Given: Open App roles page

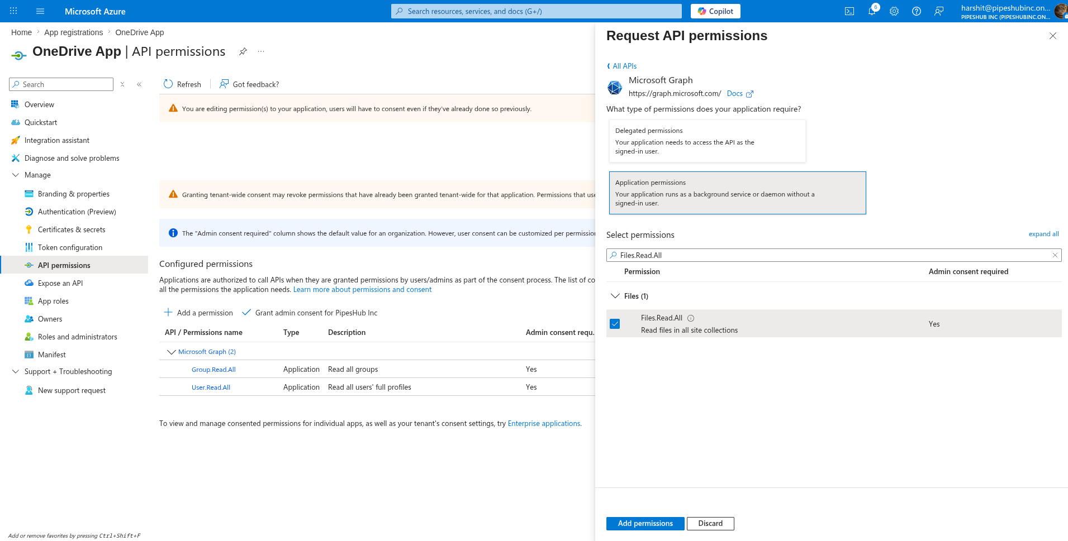Looking at the screenshot, I should click(x=53, y=301).
